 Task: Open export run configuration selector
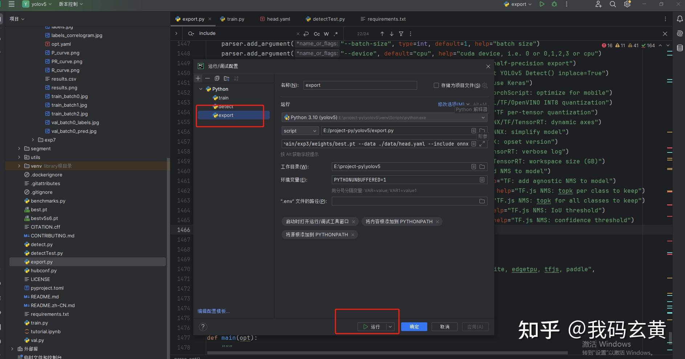point(518,4)
